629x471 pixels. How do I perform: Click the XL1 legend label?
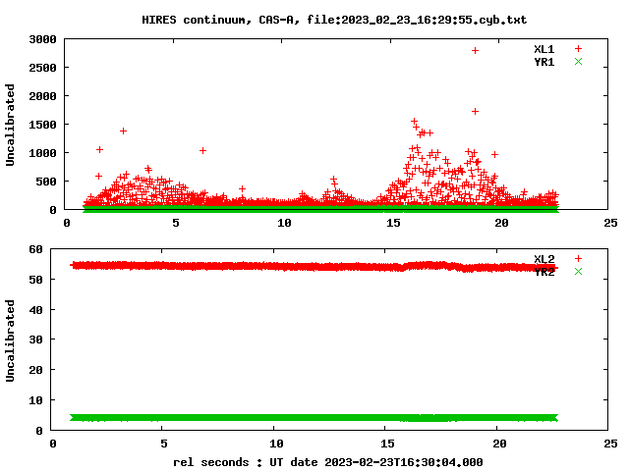(543, 49)
